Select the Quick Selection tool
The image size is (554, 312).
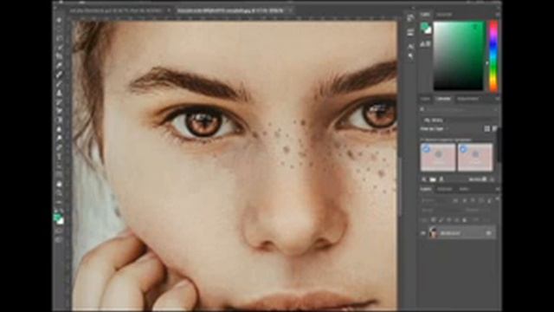[x=59, y=48]
